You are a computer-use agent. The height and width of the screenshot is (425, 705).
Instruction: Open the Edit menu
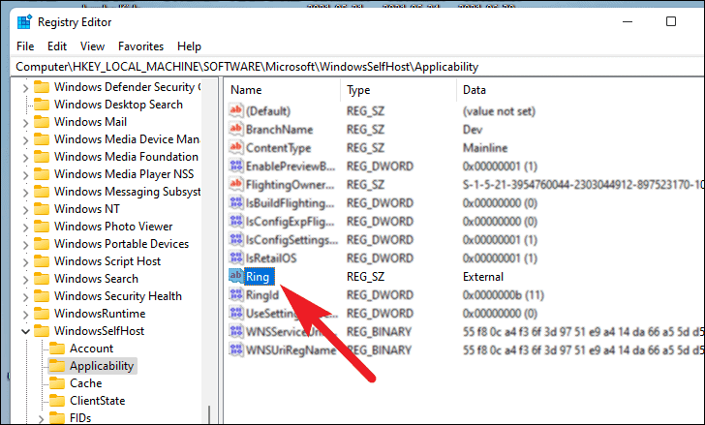[x=57, y=46]
